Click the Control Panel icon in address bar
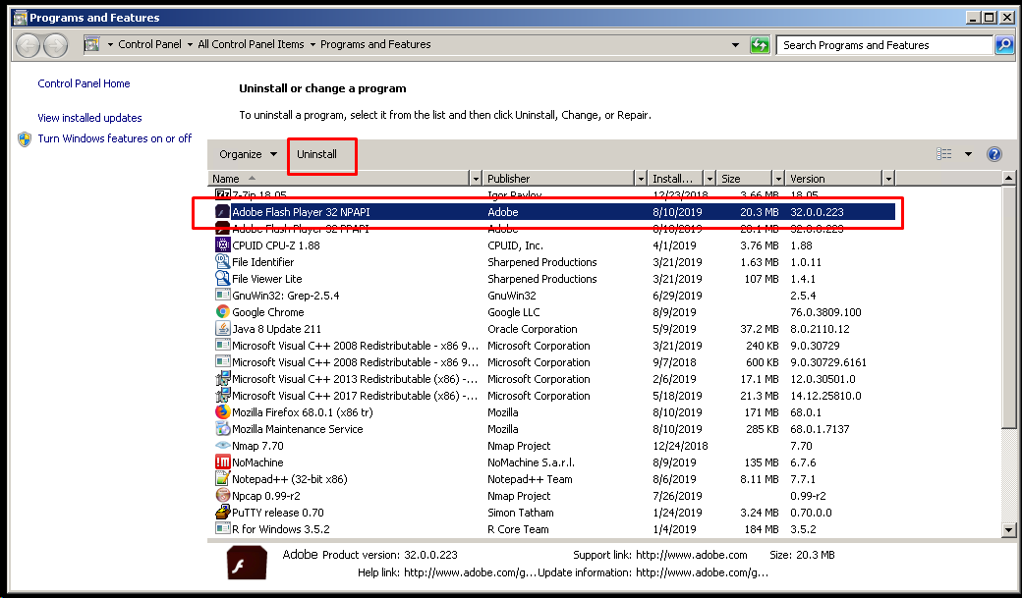This screenshot has height=598, width=1022. [92, 44]
